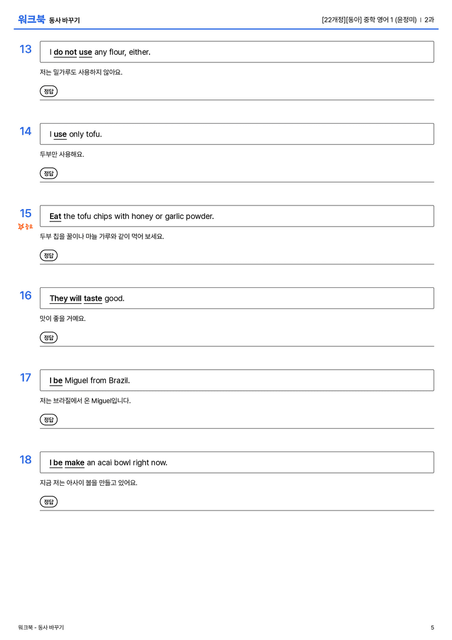
Task: Click the 정답 badge under question 15
Action: 48,255
